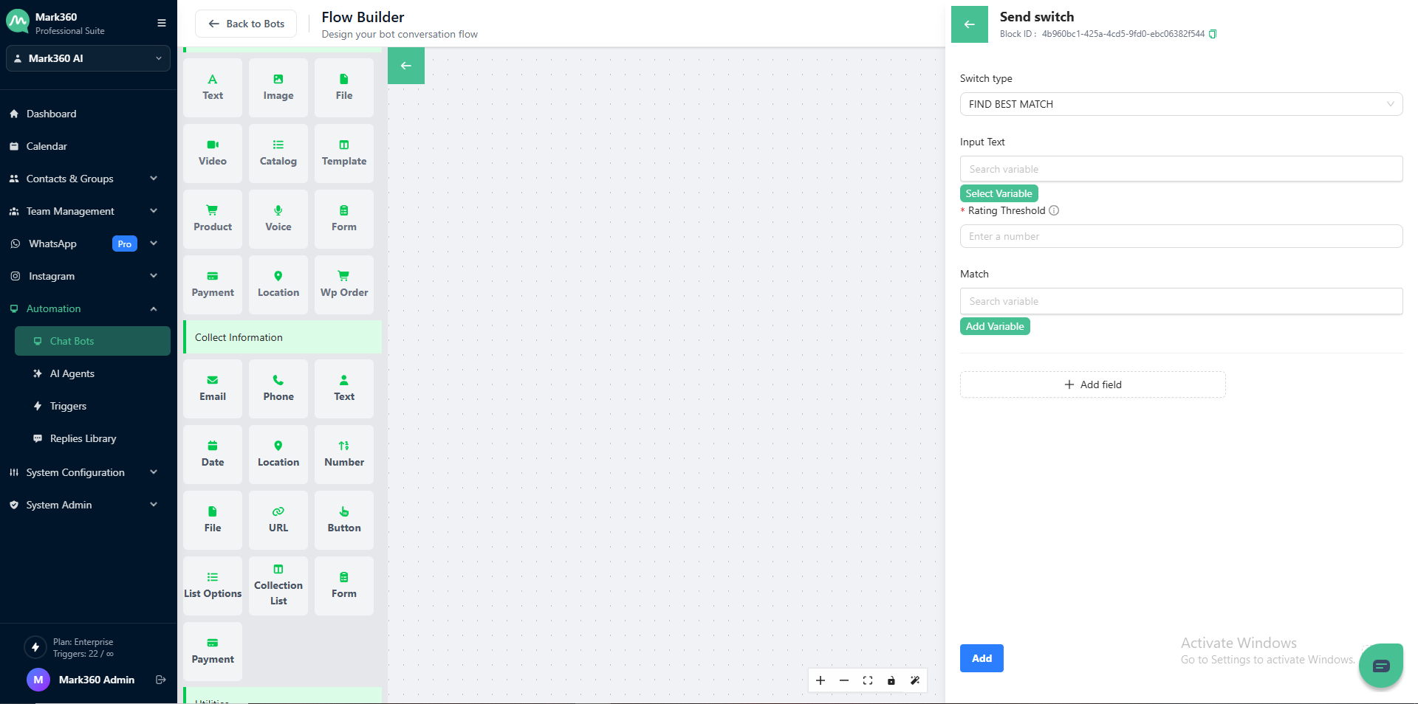Open the Chat Bots menu item
This screenshot has height=704, width=1418.
(72, 341)
